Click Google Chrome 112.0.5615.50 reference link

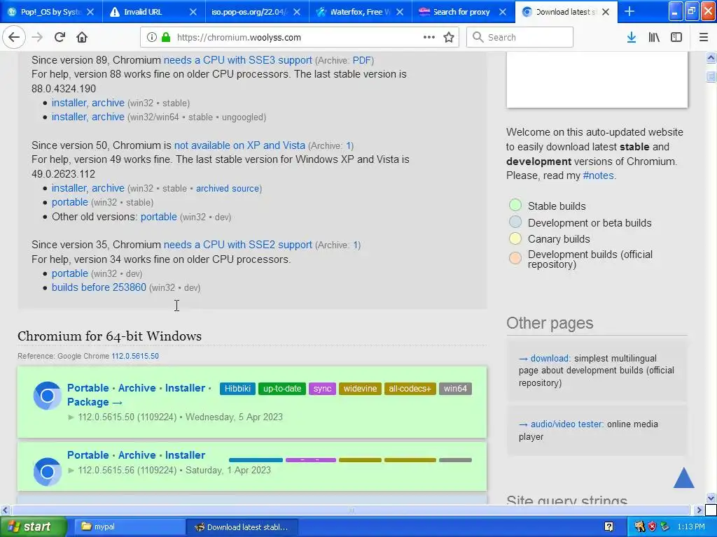click(135, 356)
